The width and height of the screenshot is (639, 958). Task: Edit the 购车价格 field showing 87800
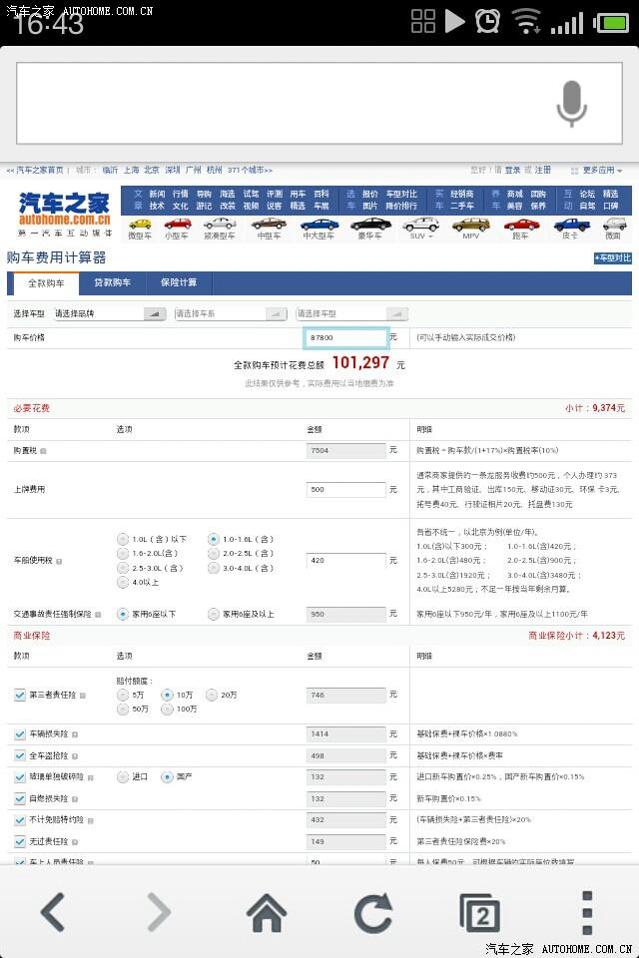(x=346, y=338)
